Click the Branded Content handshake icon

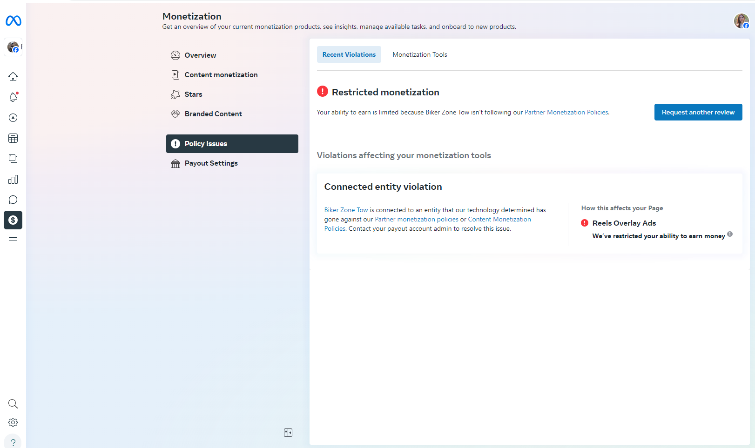(175, 114)
